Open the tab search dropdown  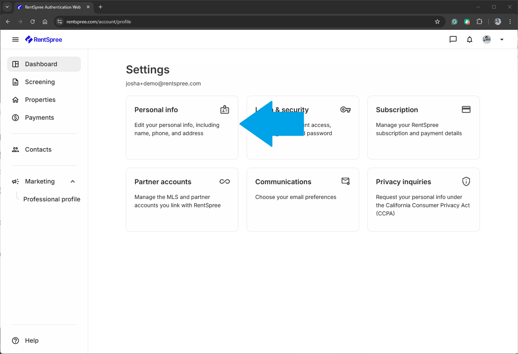pos(7,7)
